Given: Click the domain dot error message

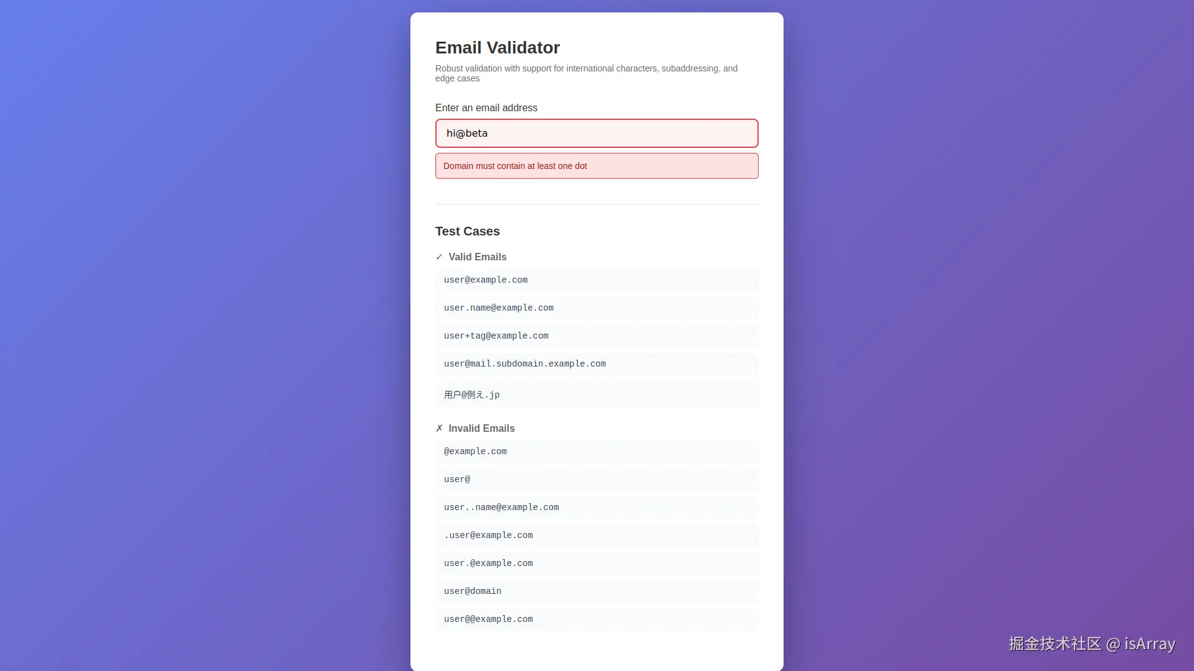Looking at the screenshot, I should [515, 167].
